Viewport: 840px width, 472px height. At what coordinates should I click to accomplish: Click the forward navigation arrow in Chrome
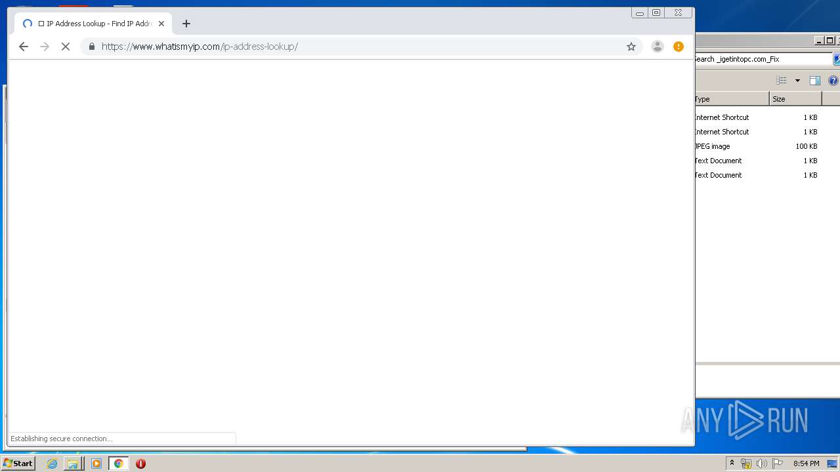[x=45, y=47]
